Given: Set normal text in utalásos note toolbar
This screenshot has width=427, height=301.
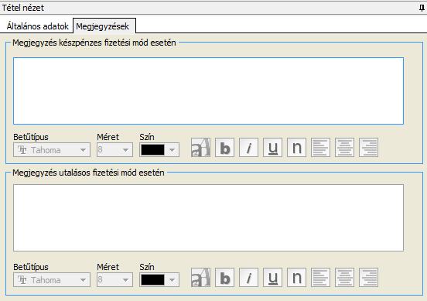Looking at the screenshot, I should [x=296, y=277].
